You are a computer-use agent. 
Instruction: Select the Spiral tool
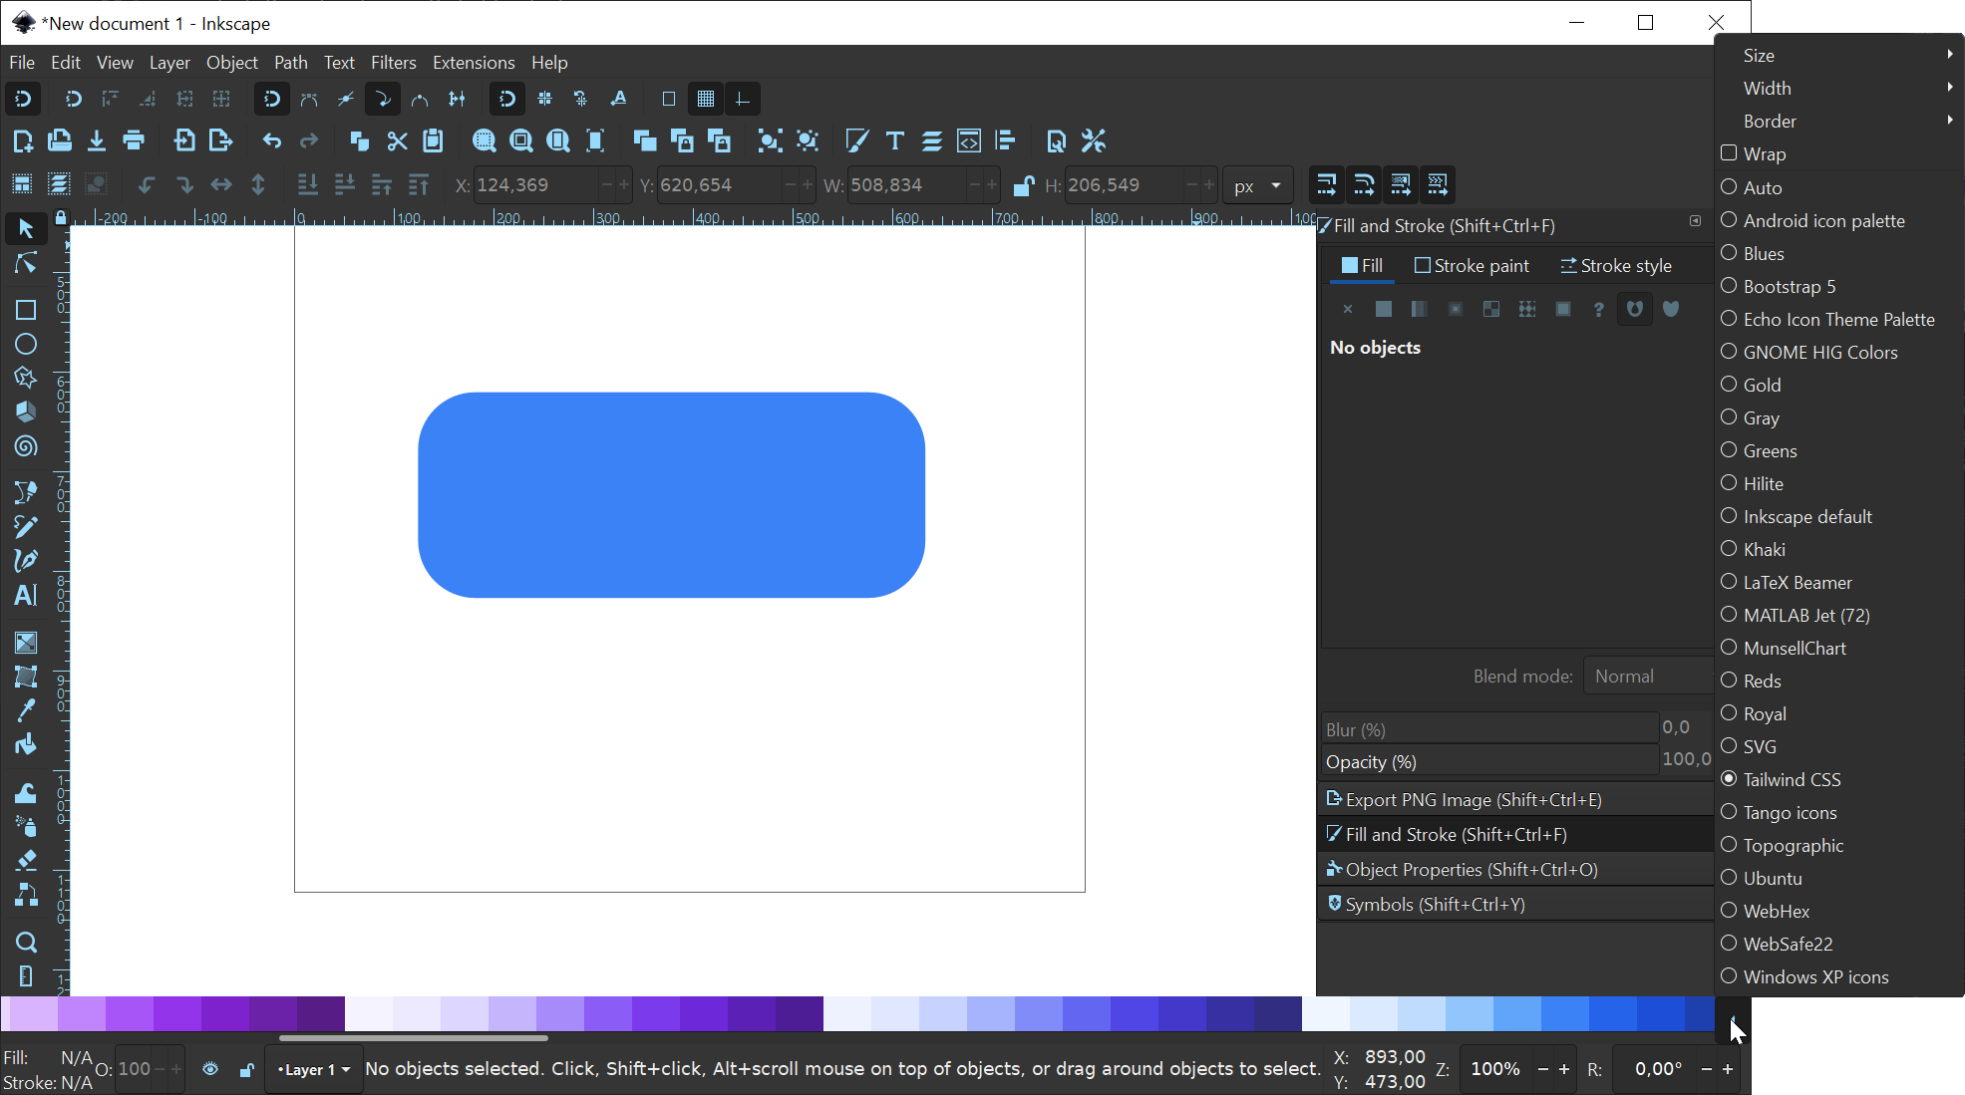pyautogui.click(x=26, y=446)
